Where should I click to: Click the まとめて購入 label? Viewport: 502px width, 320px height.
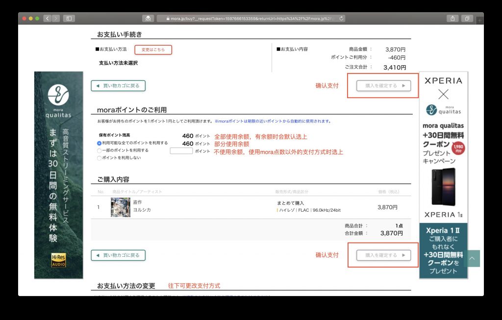[x=290, y=203]
